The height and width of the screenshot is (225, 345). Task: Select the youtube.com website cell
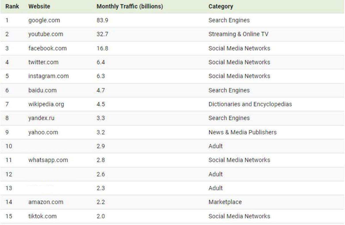point(45,34)
